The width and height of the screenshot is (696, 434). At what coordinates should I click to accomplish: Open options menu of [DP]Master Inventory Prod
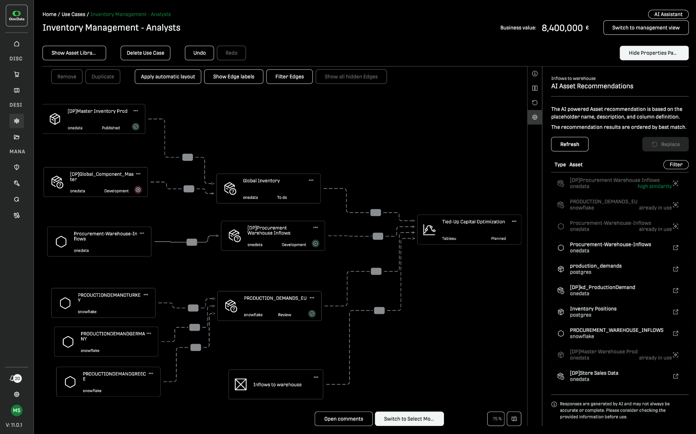coord(136,111)
